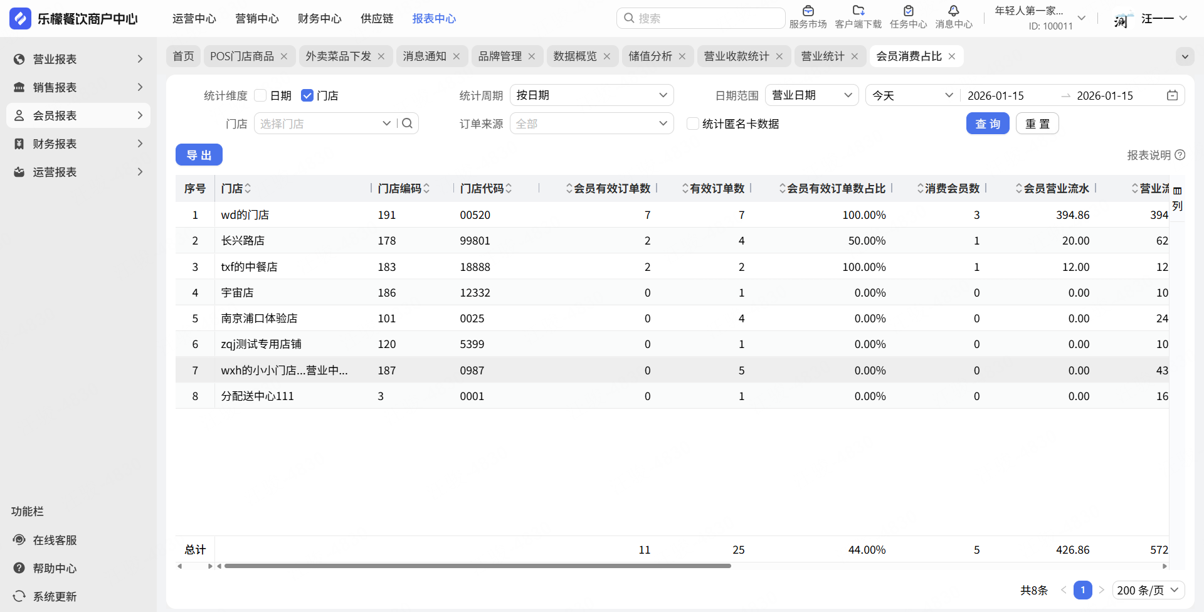Click the 报表说明 help question icon
Image resolution: width=1204 pixels, height=612 pixels.
point(1180,155)
